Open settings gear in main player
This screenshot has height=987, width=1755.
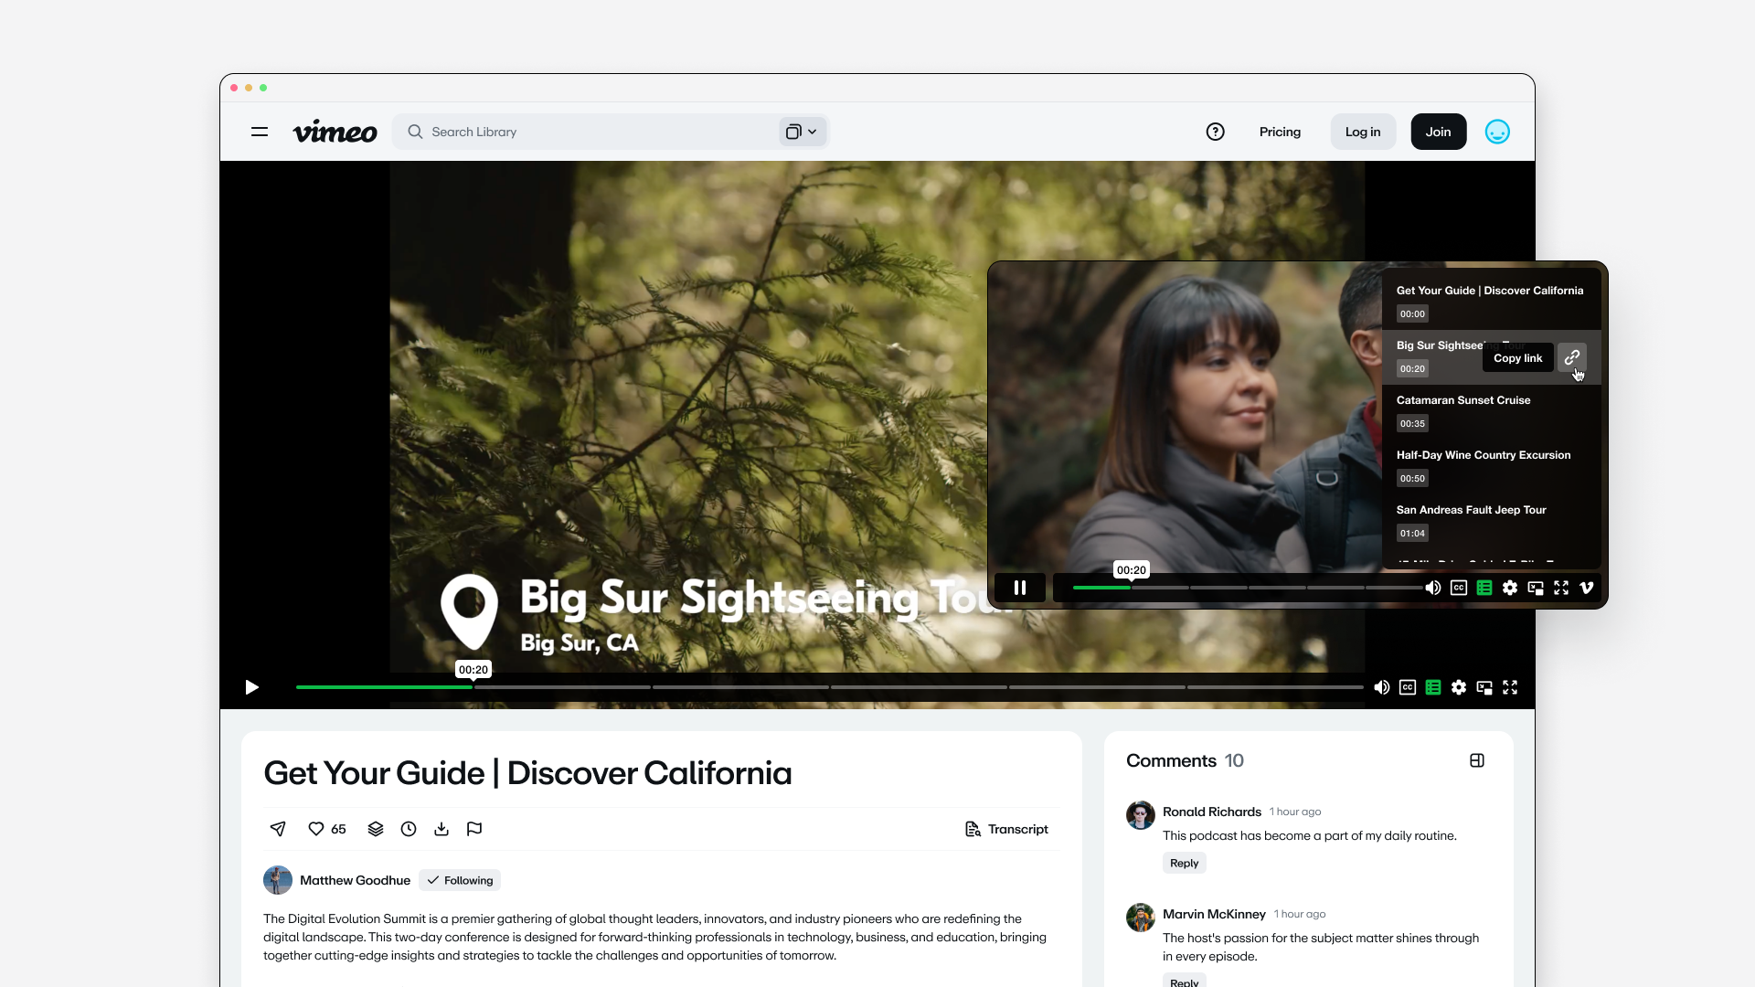[x=1459, y=687]
